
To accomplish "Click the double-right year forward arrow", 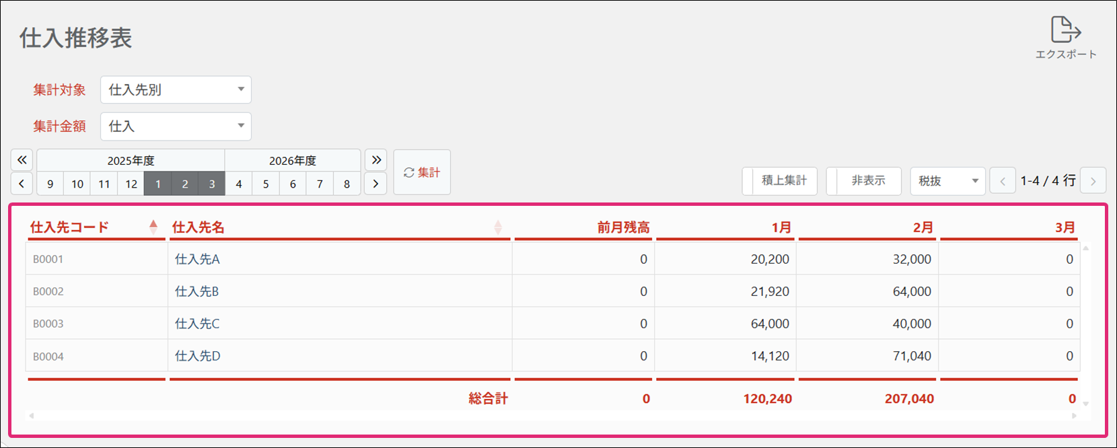I will (376, 160).
